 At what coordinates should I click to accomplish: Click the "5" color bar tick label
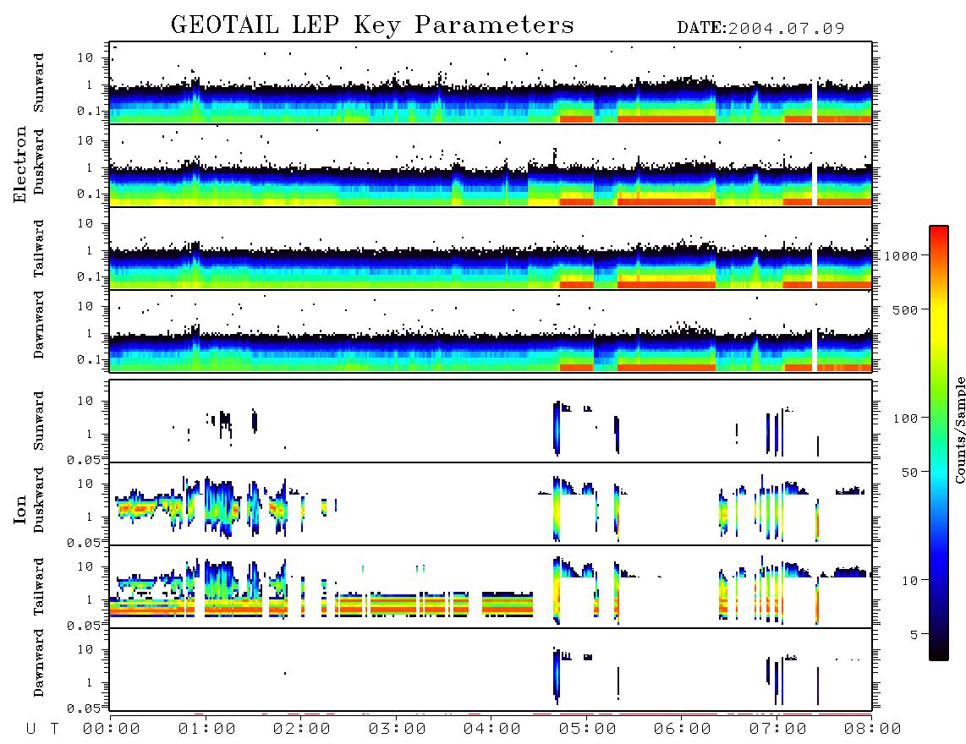coord(914,634)
